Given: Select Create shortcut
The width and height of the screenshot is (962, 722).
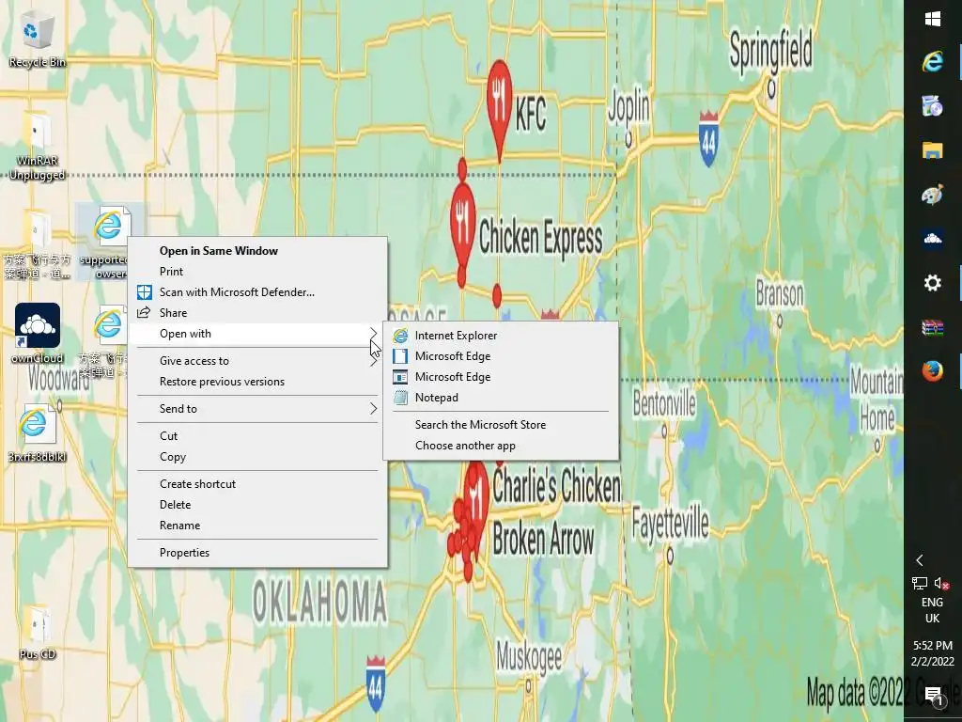Looking at the screenshot, I should pyautogui.click(x=257, y=484).
